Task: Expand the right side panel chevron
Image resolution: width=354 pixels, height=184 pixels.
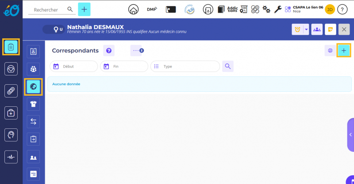Action: pos(350,135)
